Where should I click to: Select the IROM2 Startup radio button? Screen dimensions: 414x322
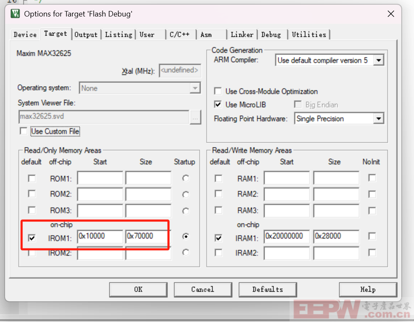185,252
